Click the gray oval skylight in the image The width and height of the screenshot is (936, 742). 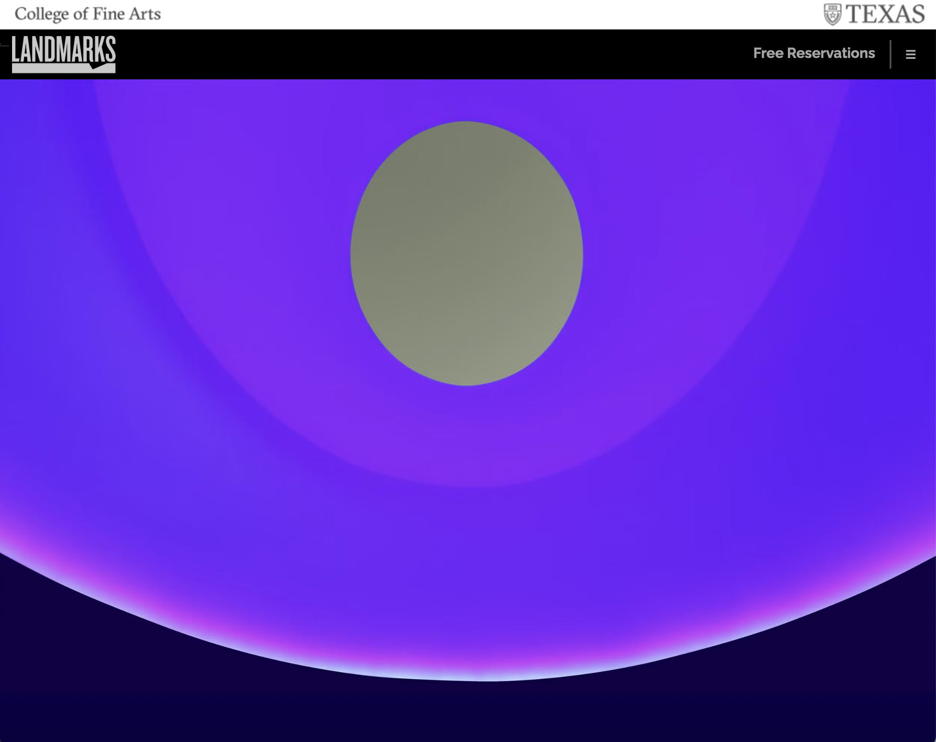467,253
